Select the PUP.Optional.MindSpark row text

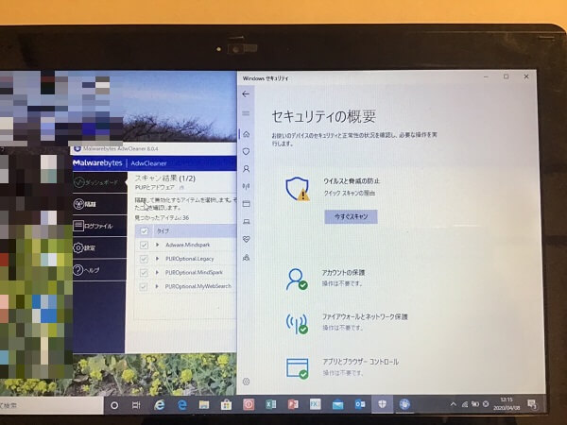pos(194,272)
